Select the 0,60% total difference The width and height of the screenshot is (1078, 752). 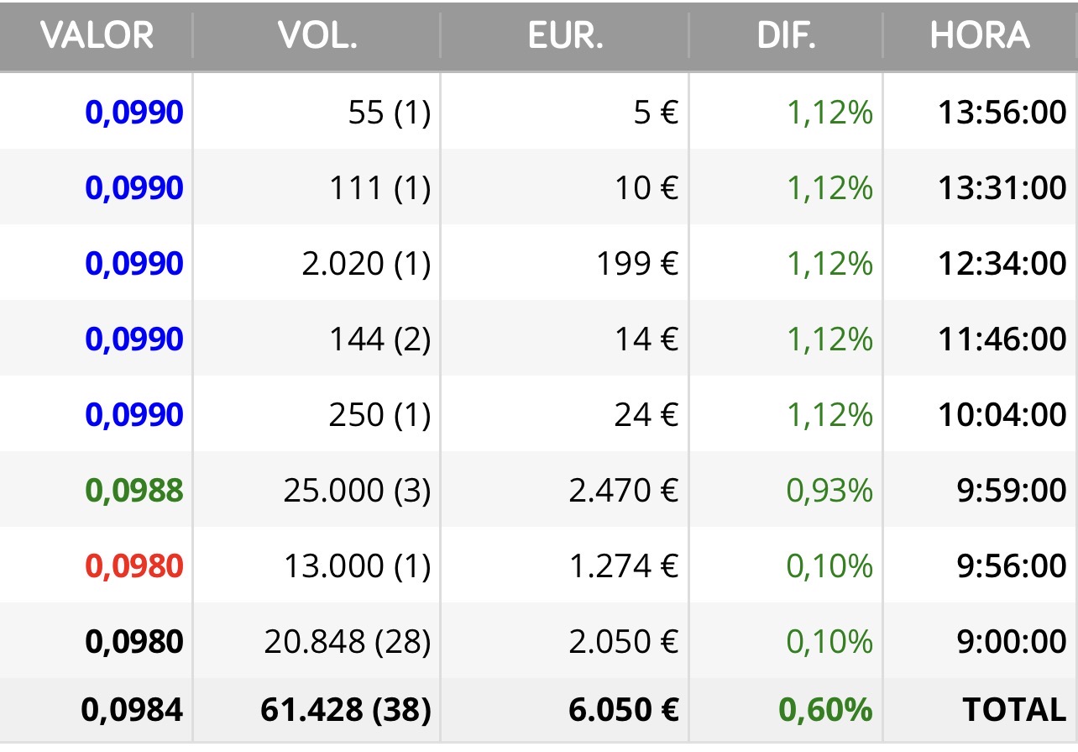tap(826, 710)
